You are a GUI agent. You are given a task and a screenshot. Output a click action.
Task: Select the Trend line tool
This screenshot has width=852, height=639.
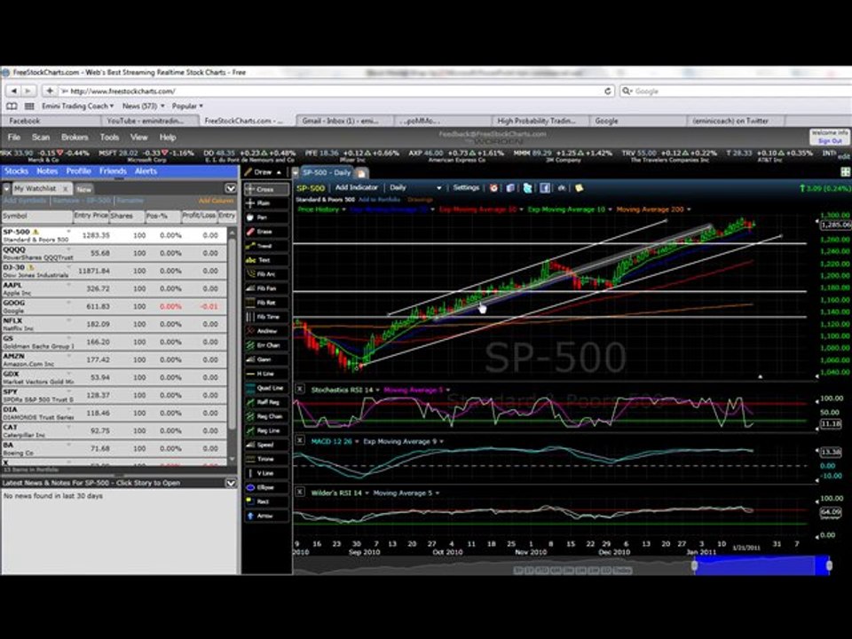tap(266, 246)
